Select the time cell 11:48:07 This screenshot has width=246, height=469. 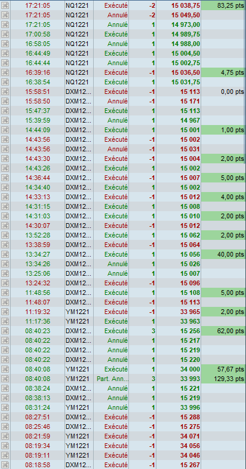(37, 302)
